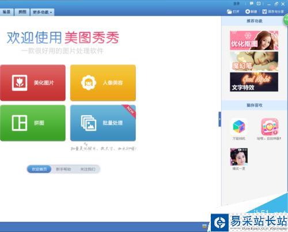Screen dimensions: 288x232
Task: Open the 优化抠图 recommended feature thumbnail
Action: (x=254, y=40)
